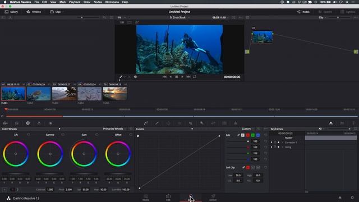
Task: Open the Camera Raw palette
Action: point(5,123)
